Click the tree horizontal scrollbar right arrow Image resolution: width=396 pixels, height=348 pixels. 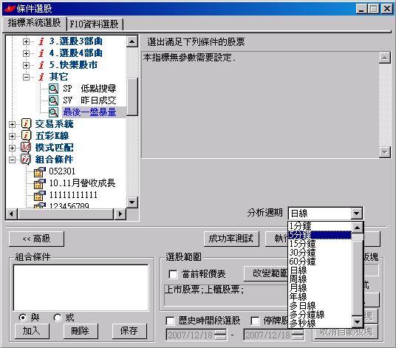point(120,214)
